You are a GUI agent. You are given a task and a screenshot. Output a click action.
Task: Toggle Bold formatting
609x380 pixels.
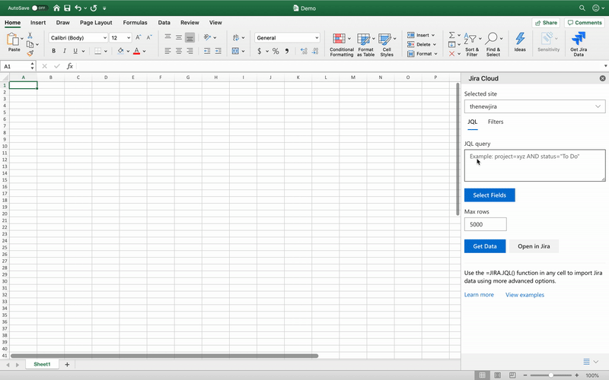(x=53, y=52)
